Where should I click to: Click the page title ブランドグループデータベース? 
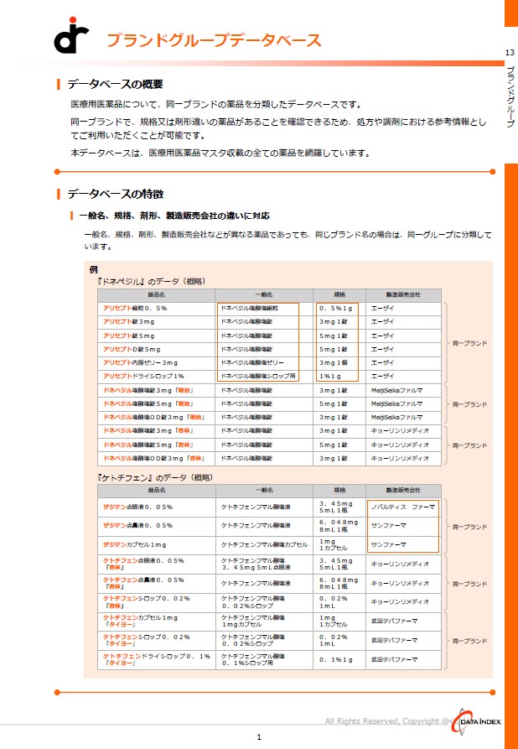click(x=213, y=40)
